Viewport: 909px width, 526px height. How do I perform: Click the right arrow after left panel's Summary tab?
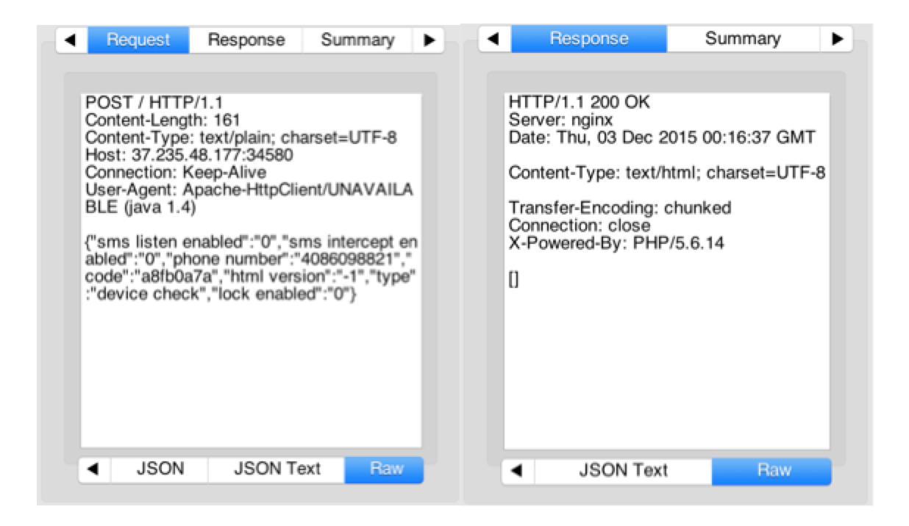click(429, 40)
